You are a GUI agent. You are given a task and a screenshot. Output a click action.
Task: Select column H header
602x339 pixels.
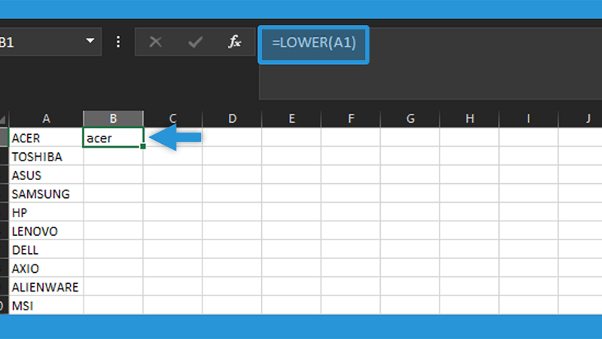(x=470, y=118)
